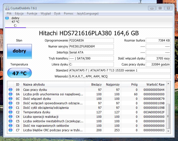Viewport: 178px width, 141px height.
Task: Click raw value 003A000D002F
Action: click(x=154, y=112)
